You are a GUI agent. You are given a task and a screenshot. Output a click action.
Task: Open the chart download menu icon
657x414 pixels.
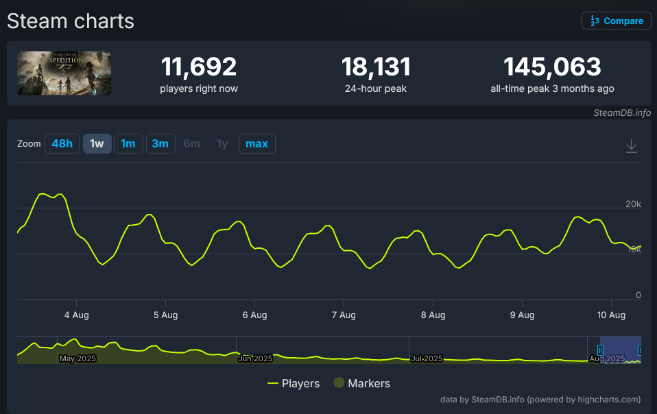click(631, 146)
